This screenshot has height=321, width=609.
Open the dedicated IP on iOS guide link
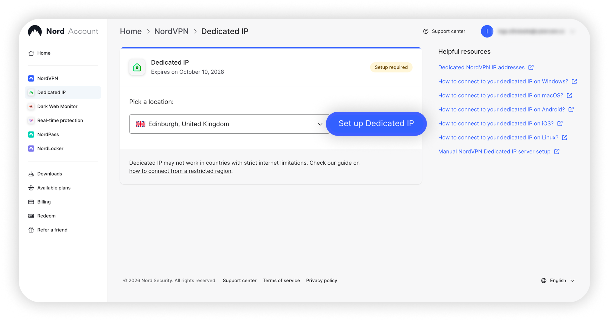pos(500,123)
